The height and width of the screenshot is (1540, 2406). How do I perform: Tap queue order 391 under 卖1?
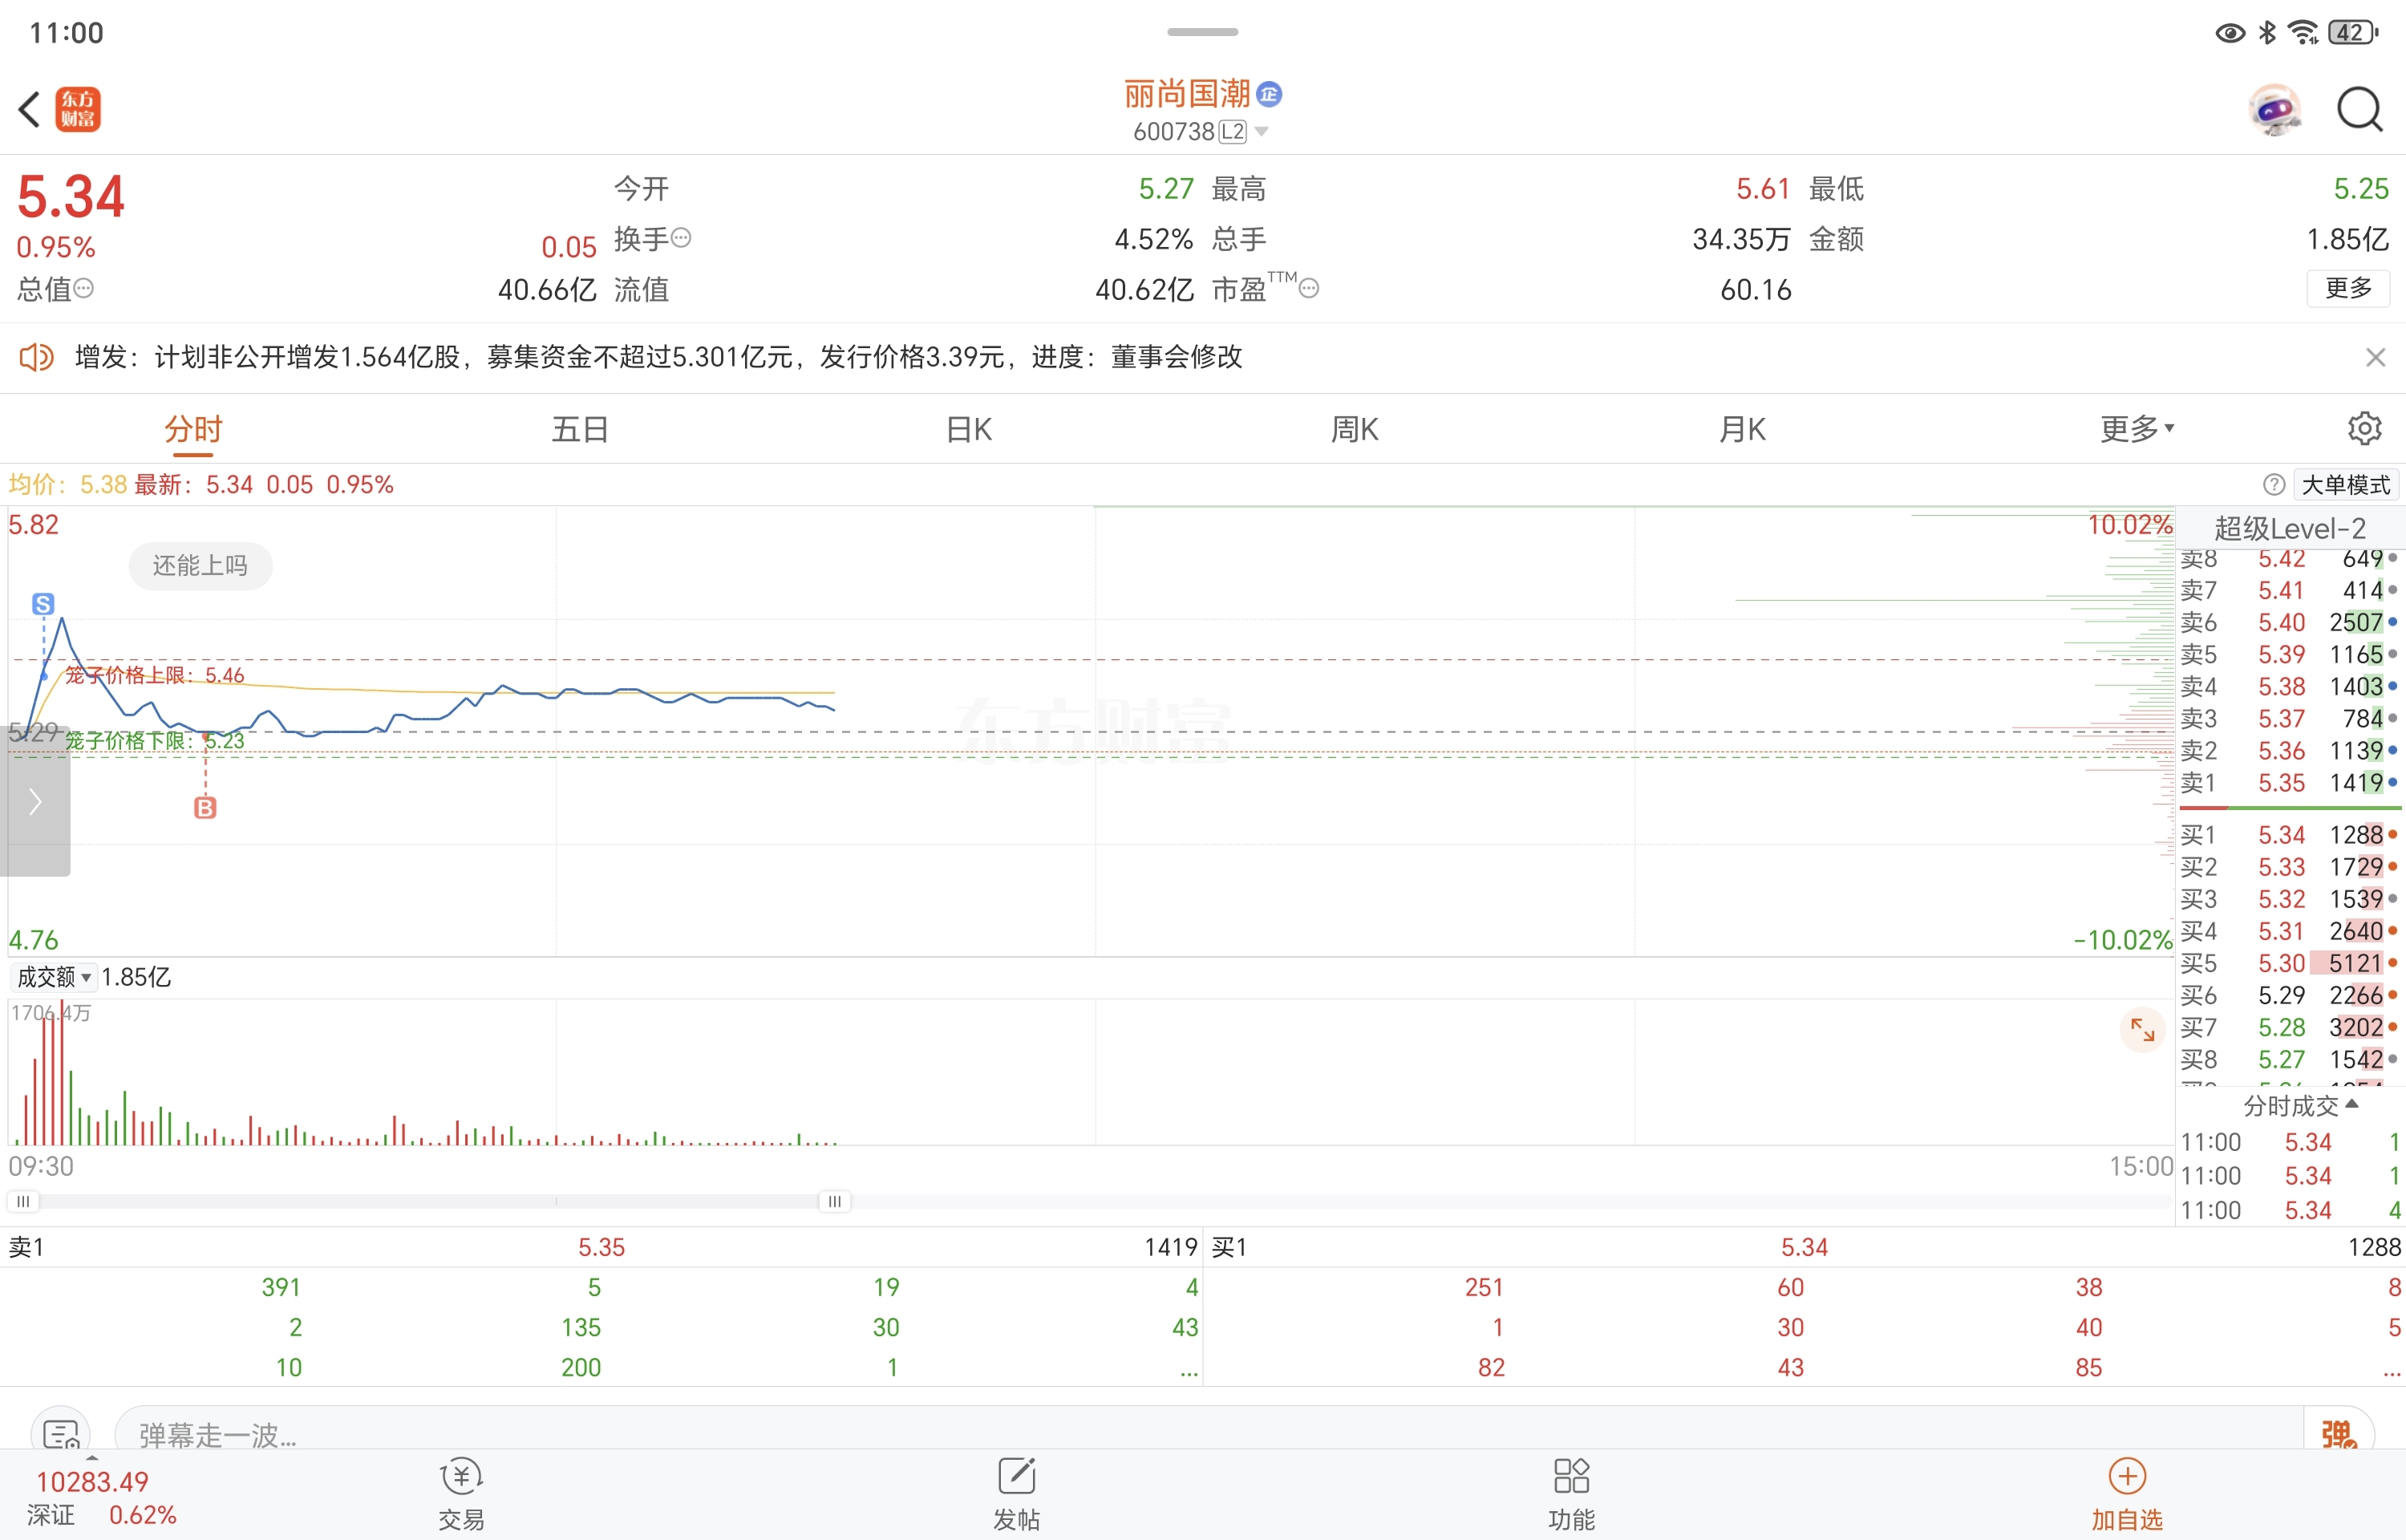(281, 1287)
